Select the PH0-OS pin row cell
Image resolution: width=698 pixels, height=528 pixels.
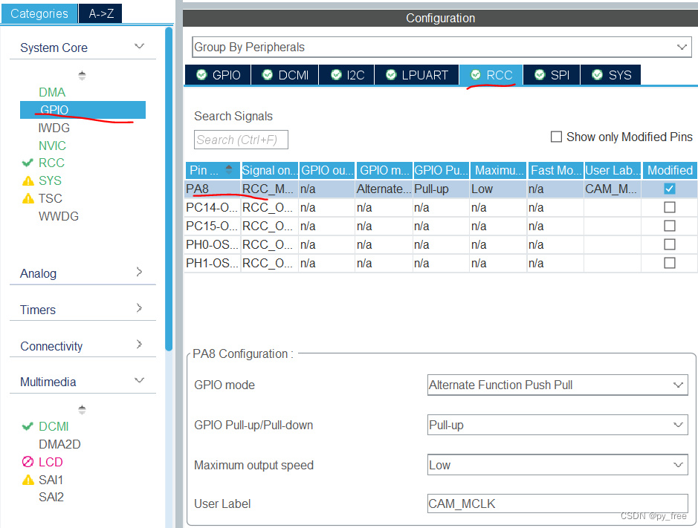tap(213, 244)
